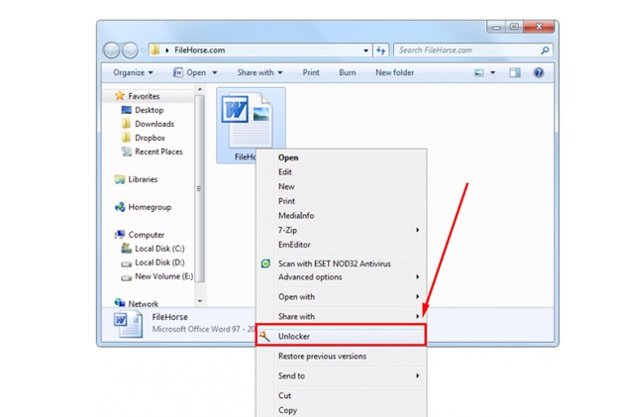Expand the Share with toolbar dropdown
This screenshot has height=417, width=618.
tap(259, 72)
